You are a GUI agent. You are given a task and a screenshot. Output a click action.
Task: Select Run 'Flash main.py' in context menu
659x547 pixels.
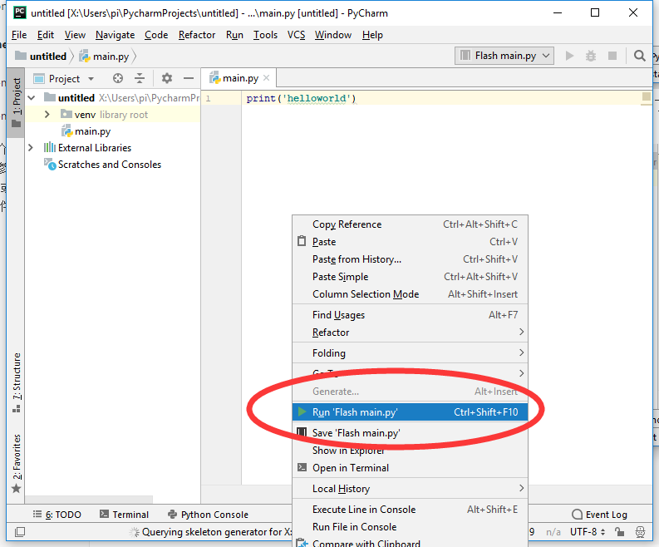pyautogui.click(x=356, y=412)
